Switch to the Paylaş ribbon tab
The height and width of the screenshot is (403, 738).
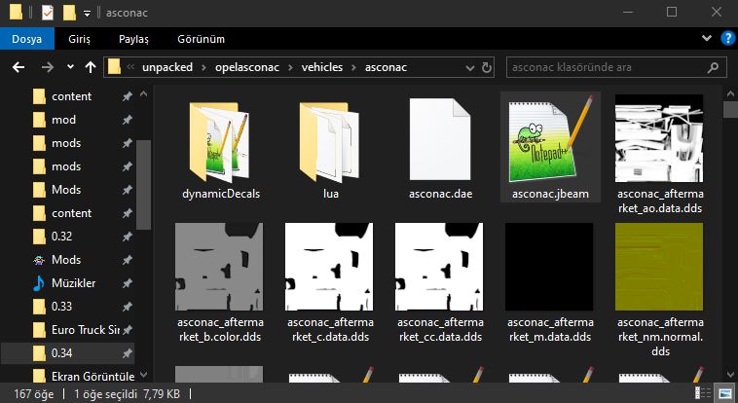click(x=133, y=39)
